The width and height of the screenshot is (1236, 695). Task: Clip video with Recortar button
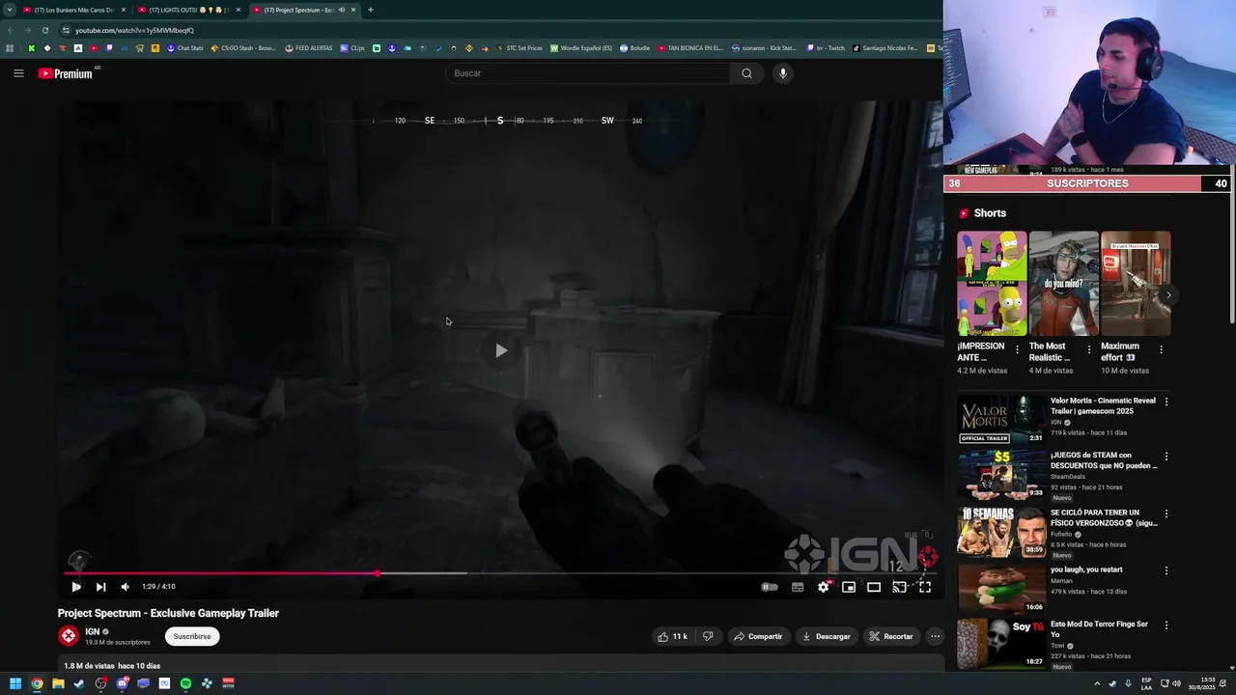(890, 636)
